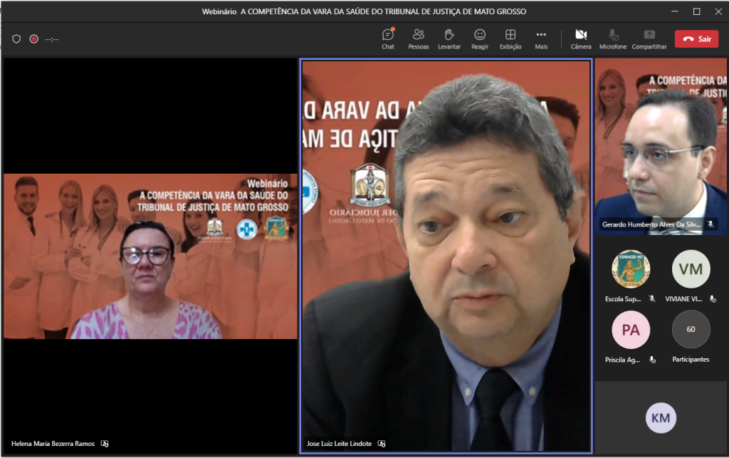Expand the Mais options menu

pyautogui.click(x=541, y=38)
